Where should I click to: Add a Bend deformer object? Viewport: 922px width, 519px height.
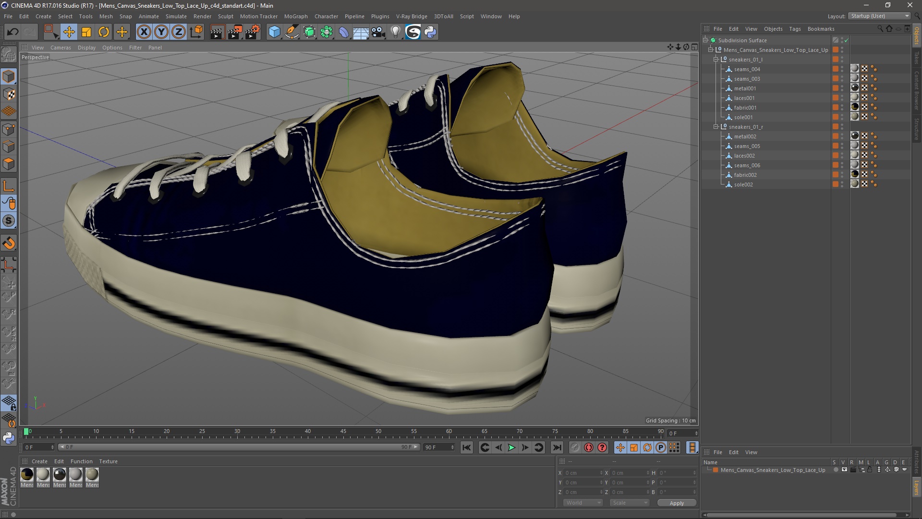[344, 32]
